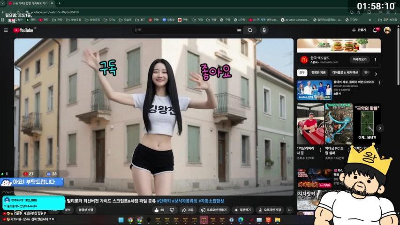This screenshot has width=400, height=225.
Task: Open the account avatar menu
Action: [x=387, y=30]
